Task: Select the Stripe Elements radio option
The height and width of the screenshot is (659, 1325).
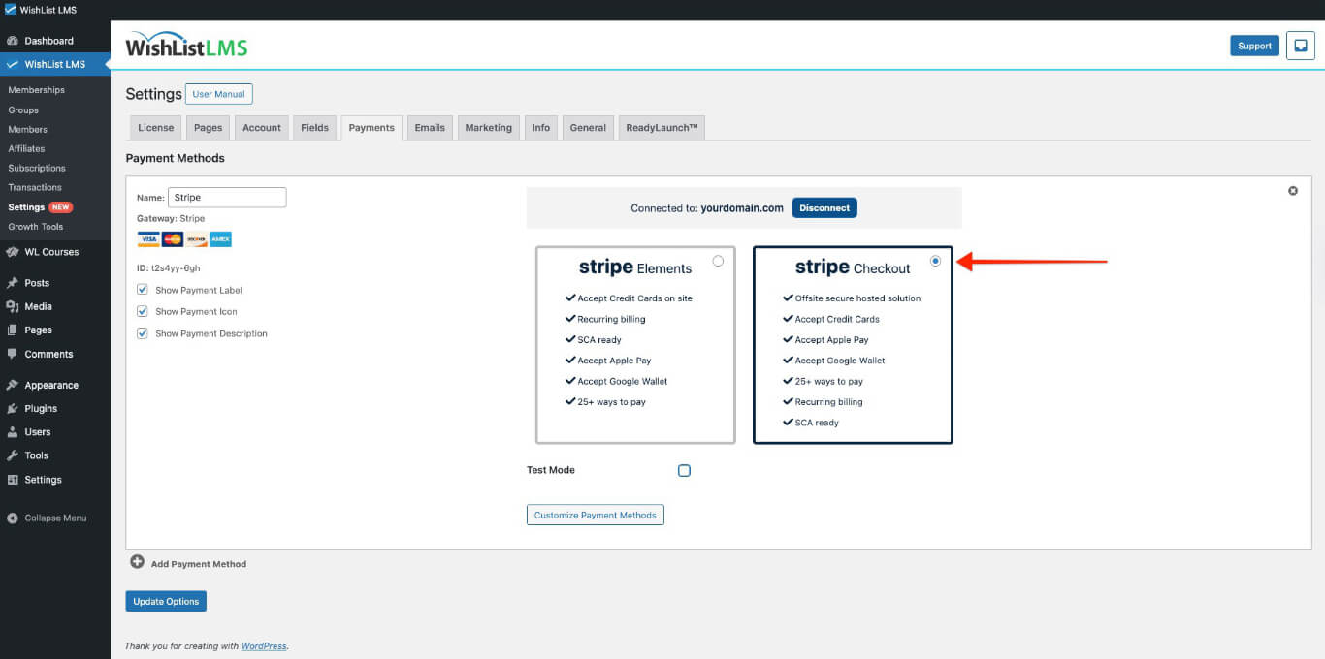Action: click(718, 261)
